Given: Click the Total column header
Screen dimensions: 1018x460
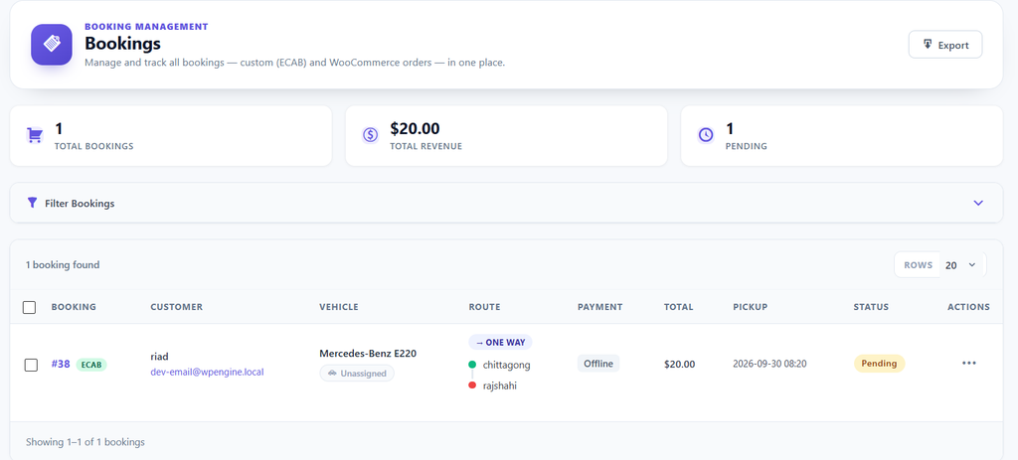Looking at the screenshot, I should tap(678, 307).
